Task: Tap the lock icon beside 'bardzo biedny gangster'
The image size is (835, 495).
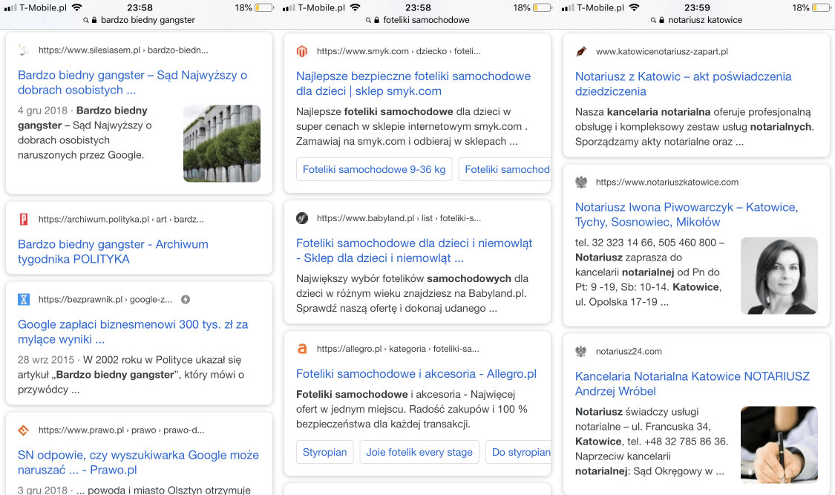Action: click(x=94, y=20)
